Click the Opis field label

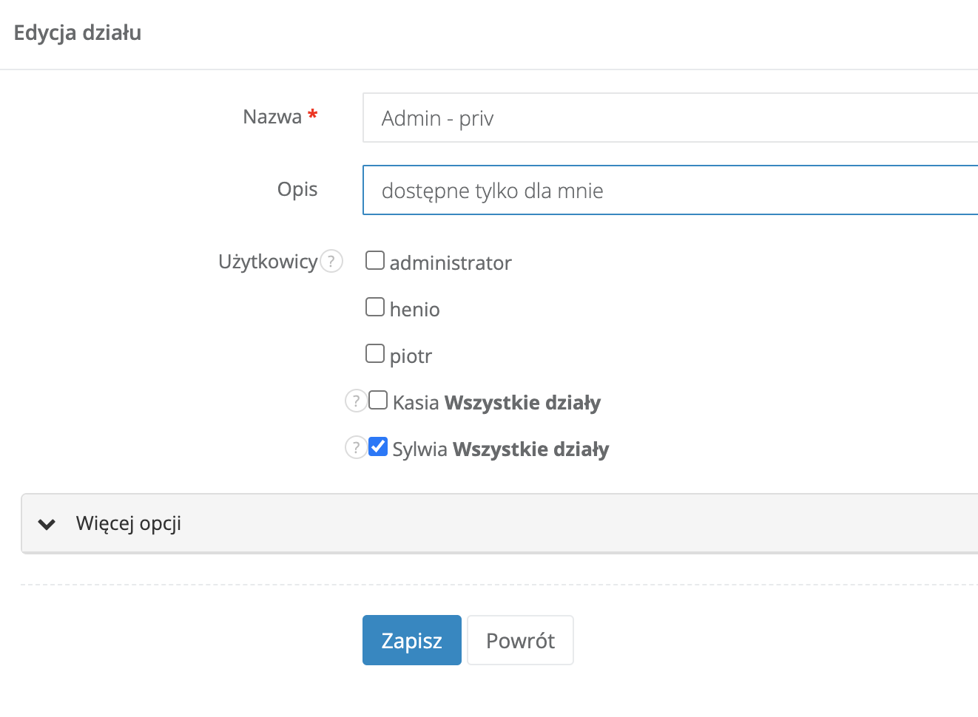297,189
